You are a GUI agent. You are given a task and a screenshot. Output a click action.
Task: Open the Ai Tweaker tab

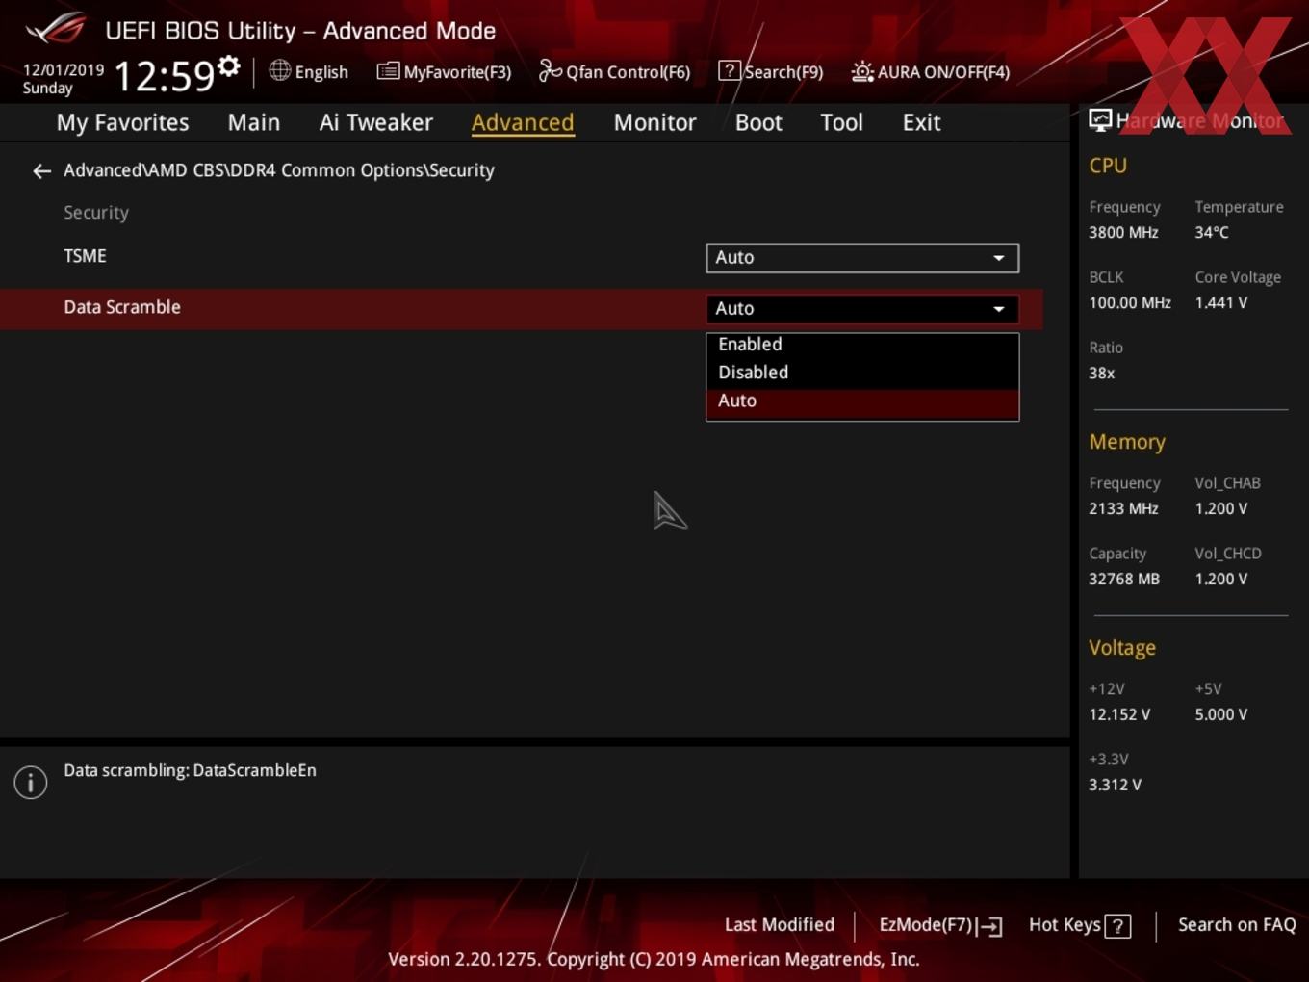click(x=376, y=123)
